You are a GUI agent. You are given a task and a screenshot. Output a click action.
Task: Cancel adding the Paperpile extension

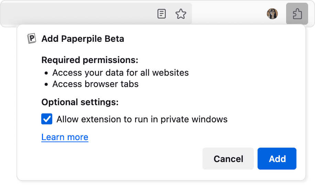[228, 159]
